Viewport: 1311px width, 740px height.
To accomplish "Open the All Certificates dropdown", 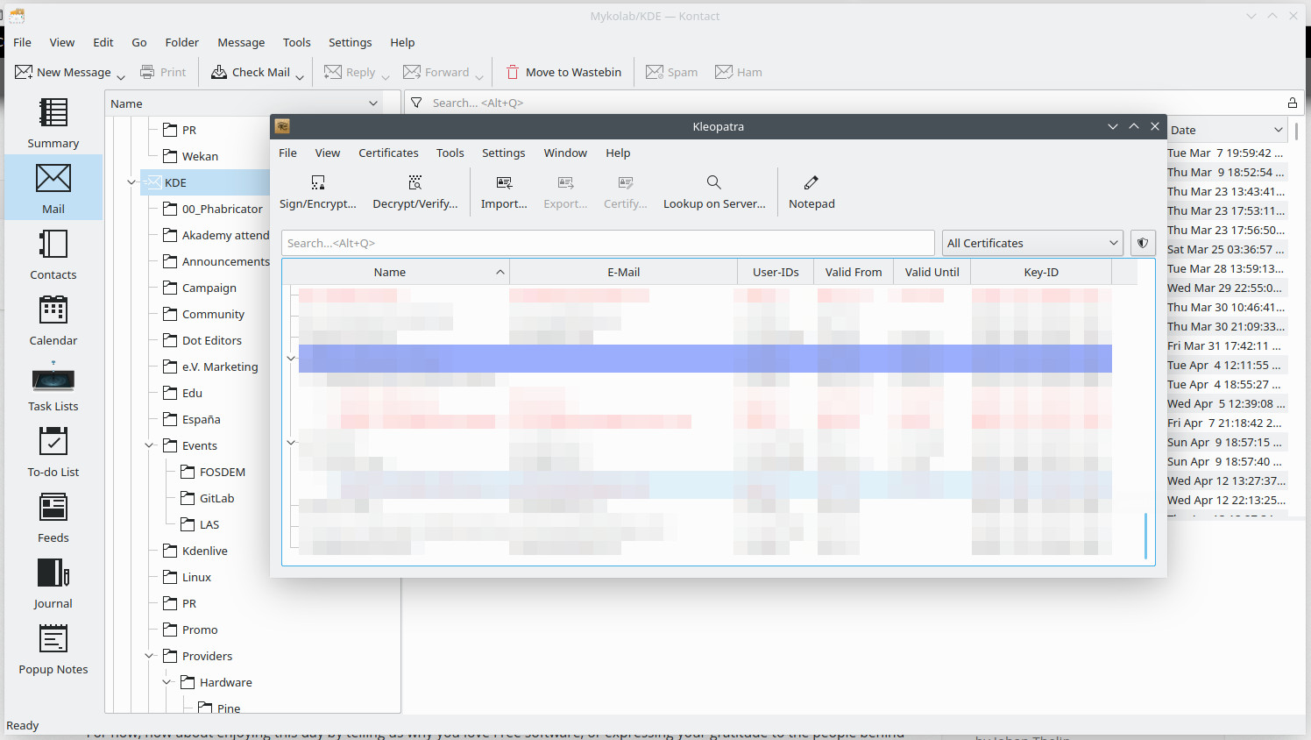I will click(x=1032, y=243).
